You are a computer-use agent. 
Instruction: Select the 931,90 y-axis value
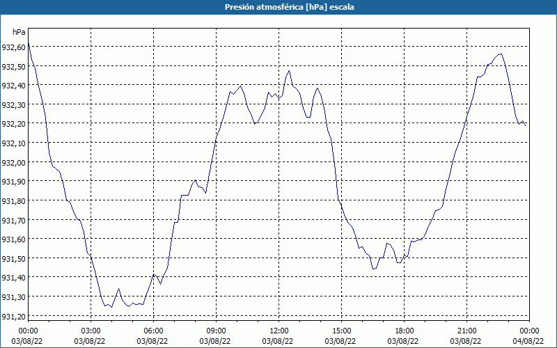(13, 182)
